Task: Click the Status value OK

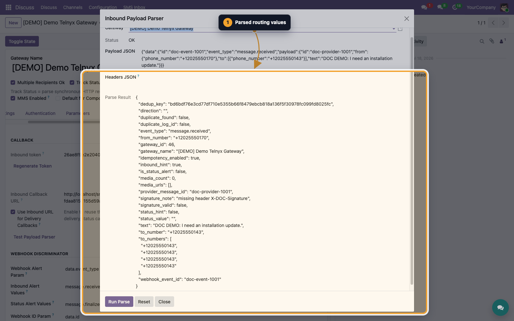Action: pos(132,40)
